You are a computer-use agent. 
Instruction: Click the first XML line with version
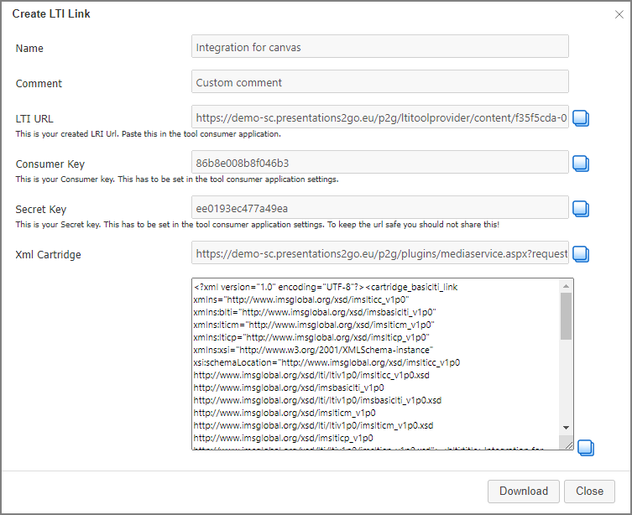(x=326, y=287)
